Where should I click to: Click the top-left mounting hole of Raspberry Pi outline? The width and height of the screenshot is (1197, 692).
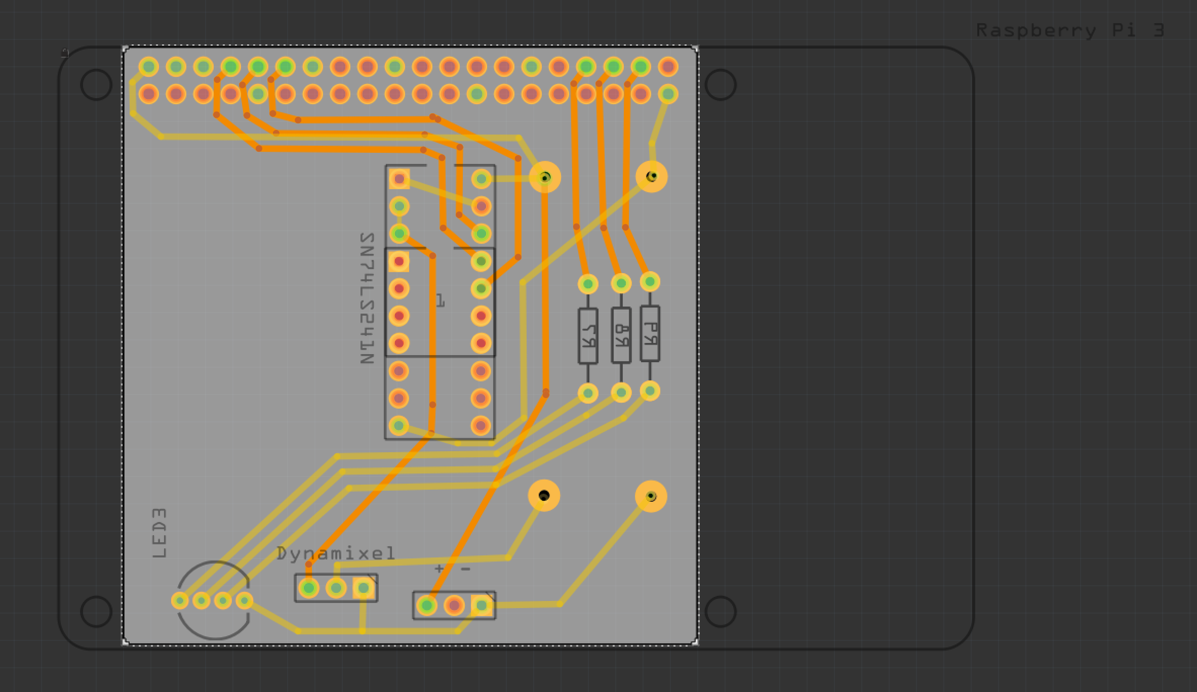[96, 84]
